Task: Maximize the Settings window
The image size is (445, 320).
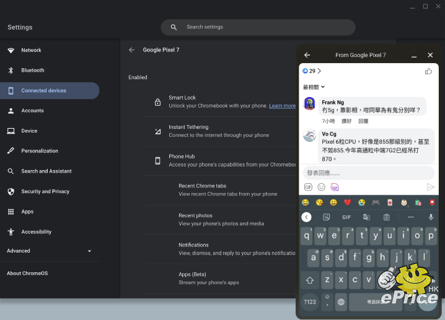Action: click(425, 6)
